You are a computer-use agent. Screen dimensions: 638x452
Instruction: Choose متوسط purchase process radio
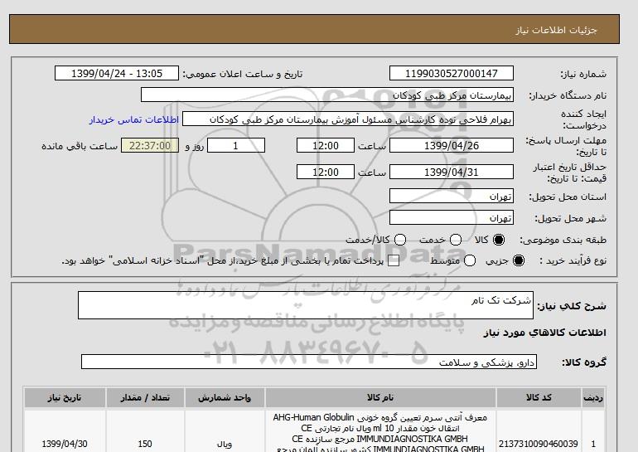tap(470, 260)
